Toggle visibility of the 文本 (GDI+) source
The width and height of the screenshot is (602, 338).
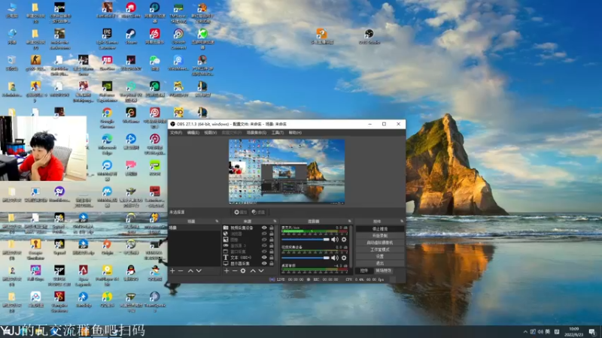pyautogui.click(x=264, y=258)
